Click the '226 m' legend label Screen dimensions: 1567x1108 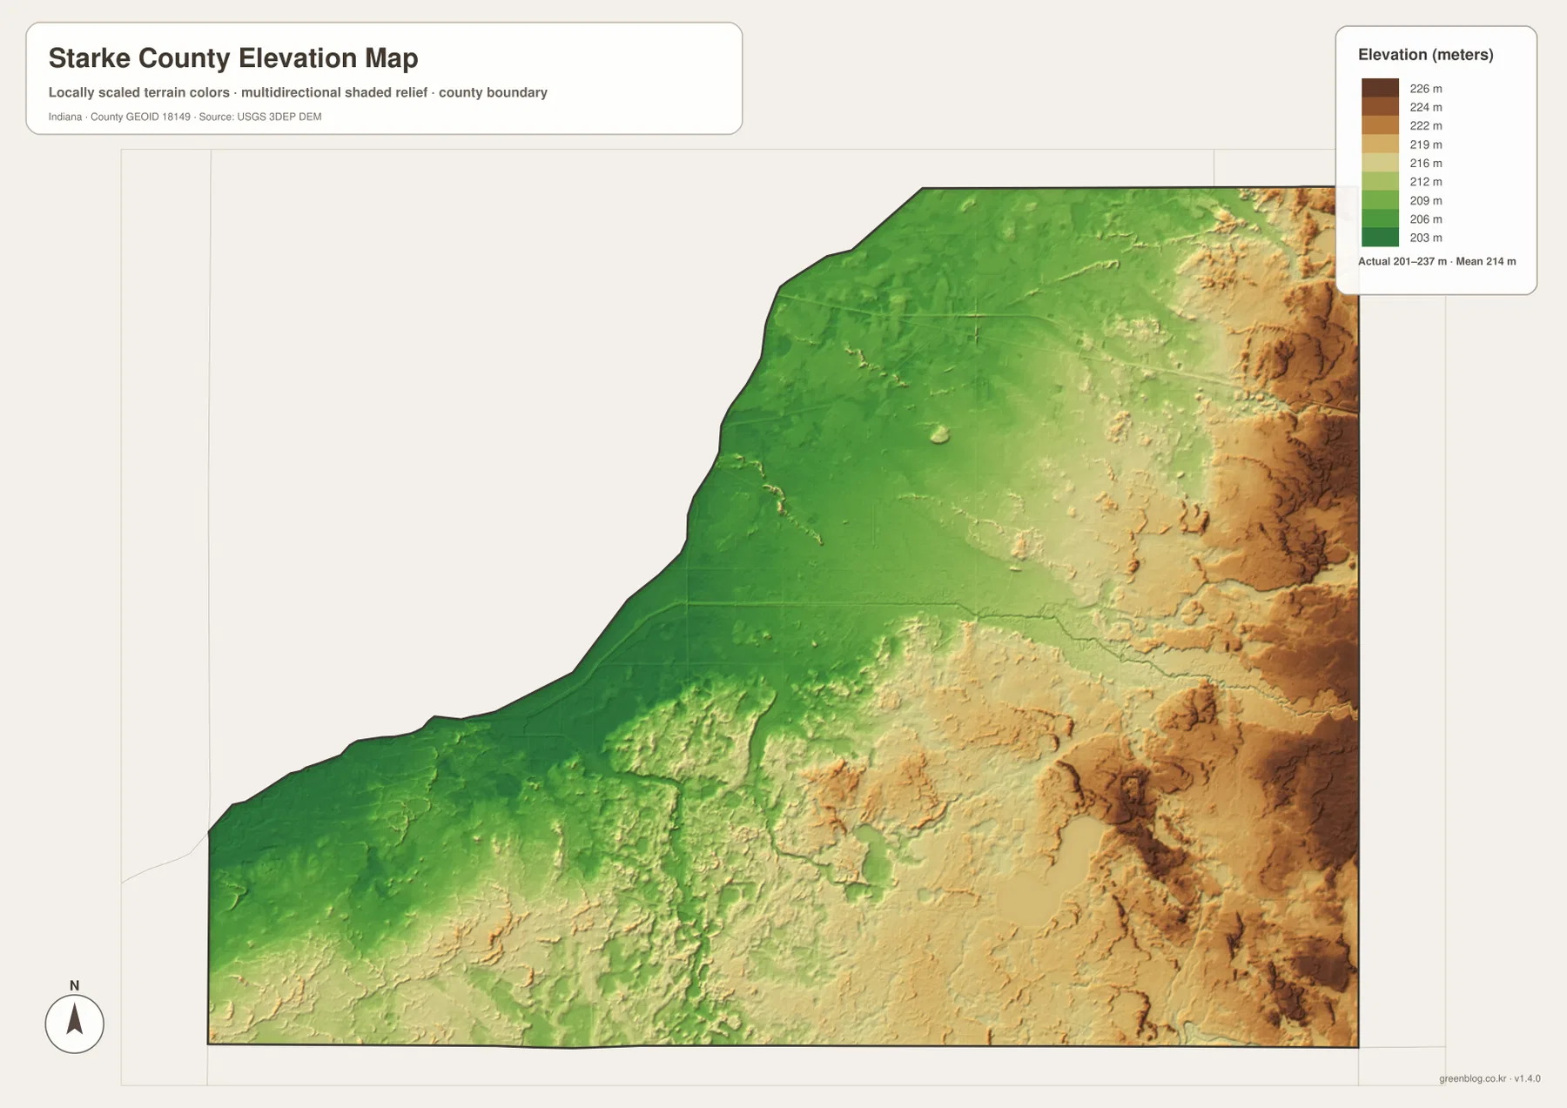coord(1426,89)
